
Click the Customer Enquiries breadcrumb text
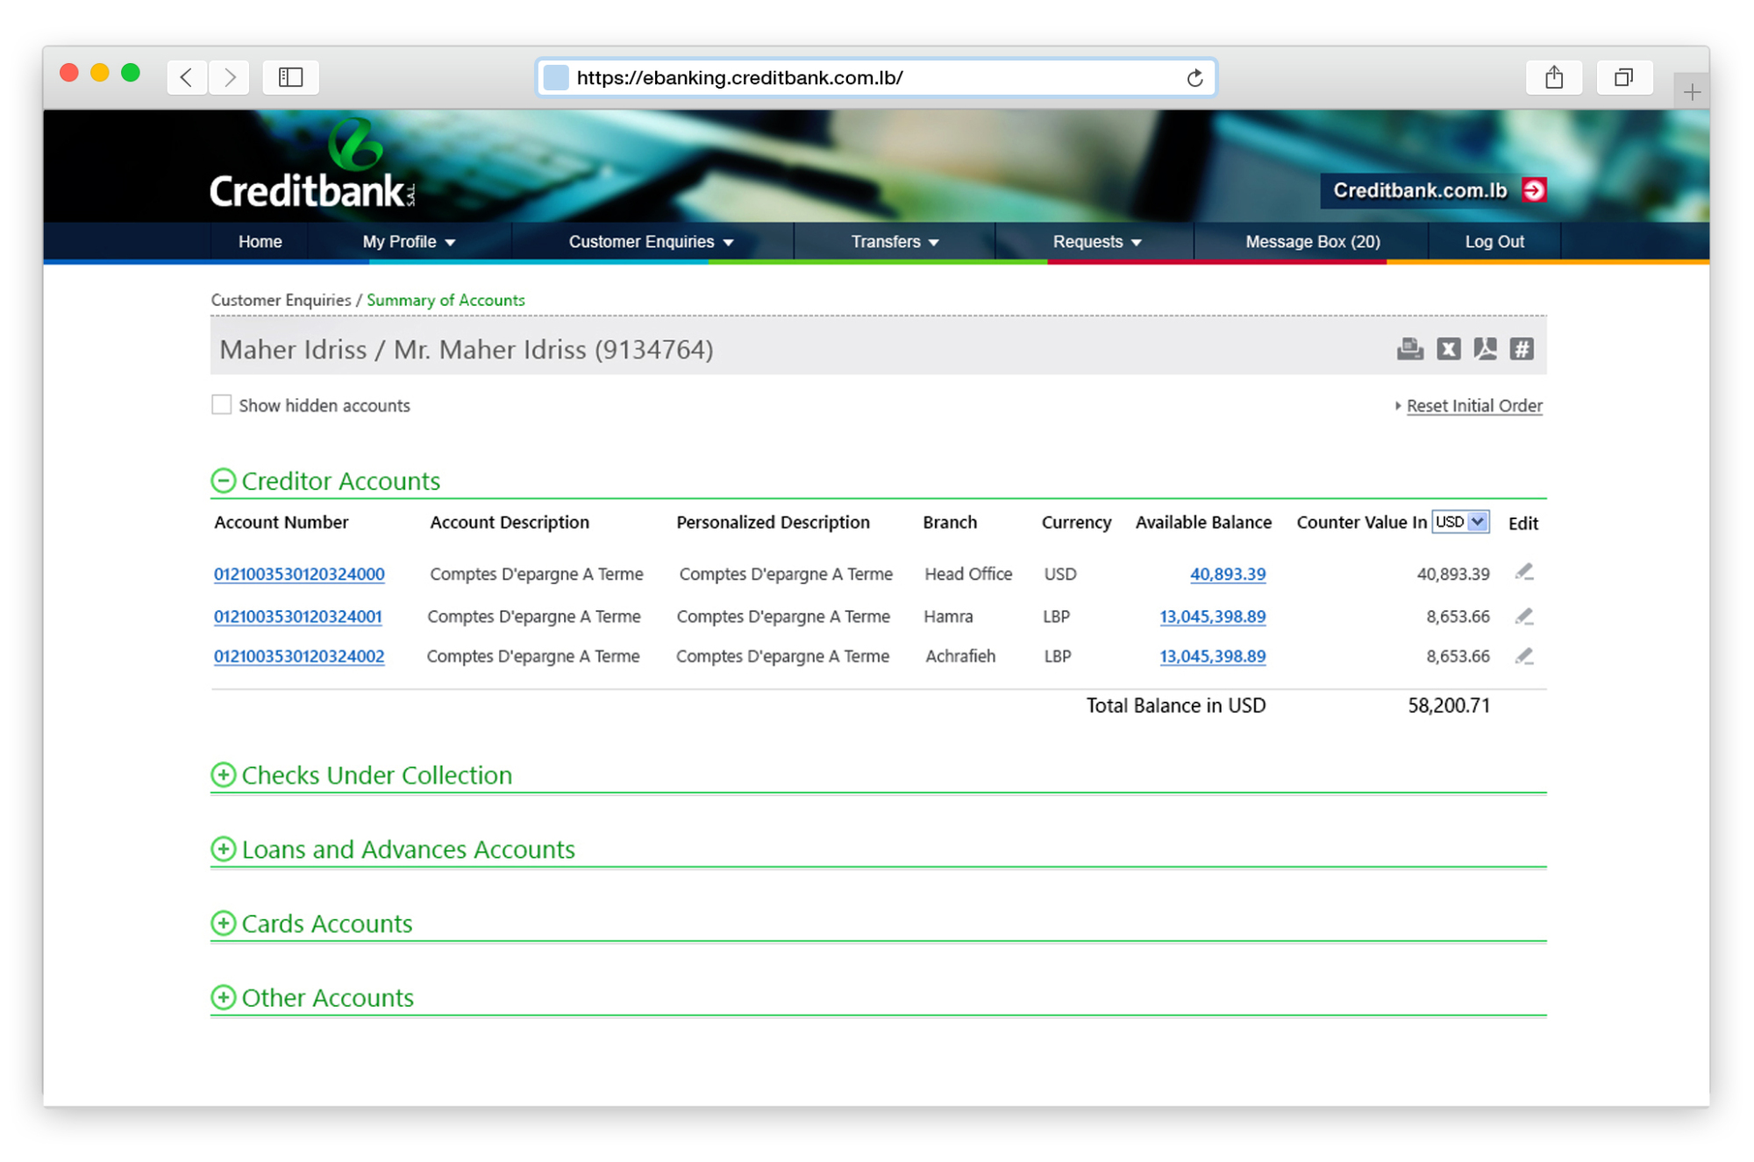point(281,300)
